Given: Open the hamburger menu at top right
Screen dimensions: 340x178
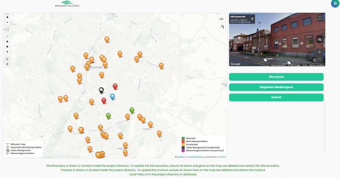Looking at the screenshot, I should [335, 3].
